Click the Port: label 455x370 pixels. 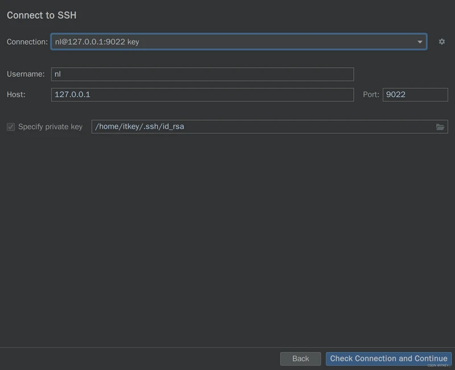tap(371, 94)
